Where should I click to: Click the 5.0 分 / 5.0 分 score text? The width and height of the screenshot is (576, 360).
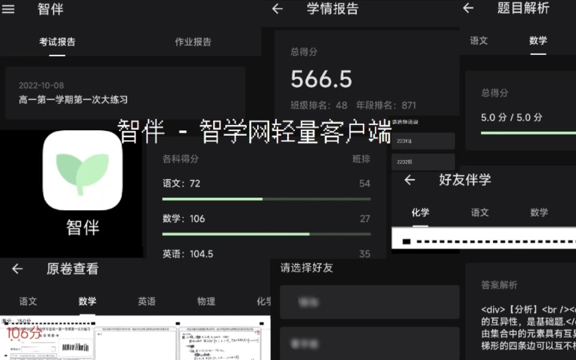pos(512,118)
